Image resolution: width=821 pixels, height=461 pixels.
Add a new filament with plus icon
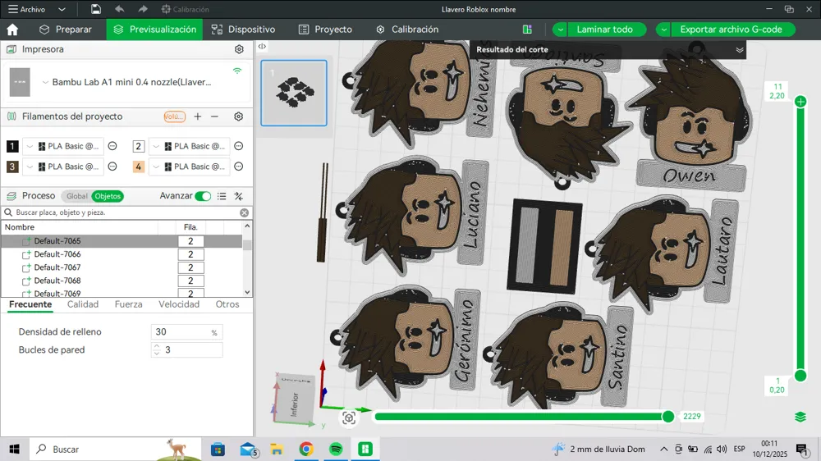(x=197, y=116)
